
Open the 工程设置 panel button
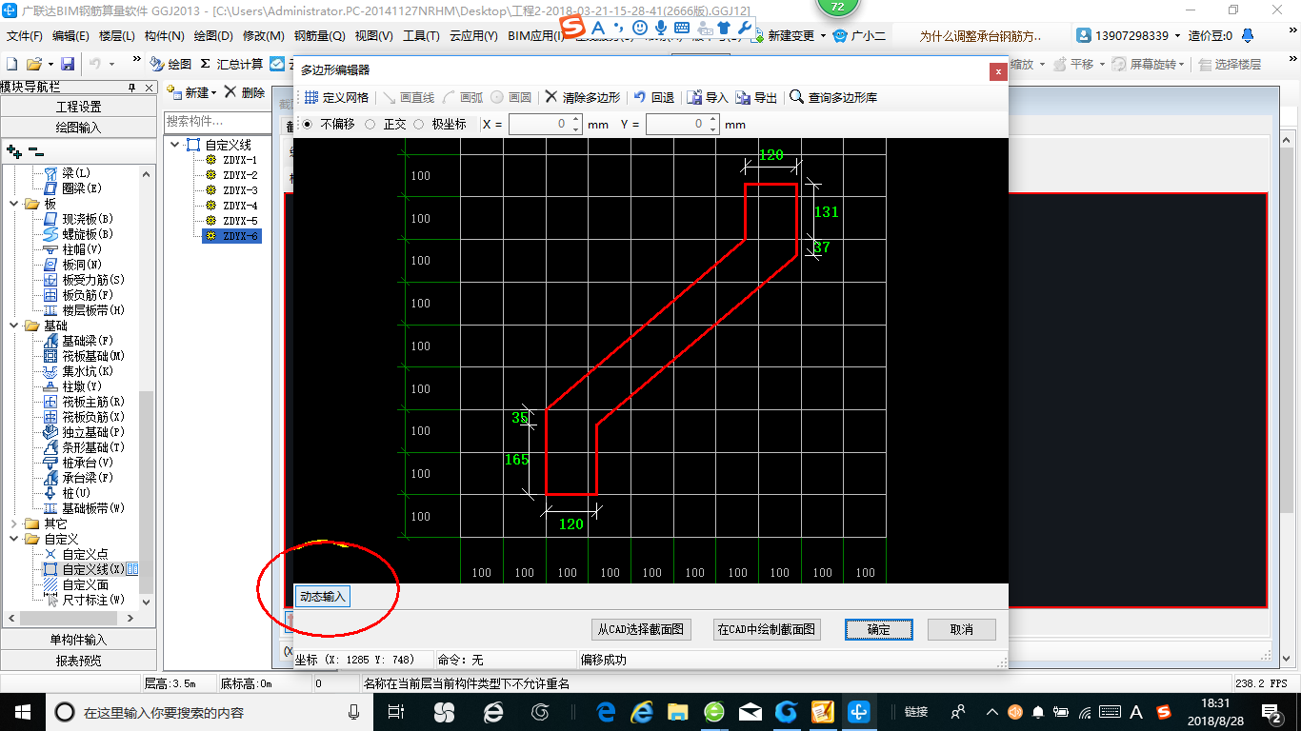click(x=78, y=107)
